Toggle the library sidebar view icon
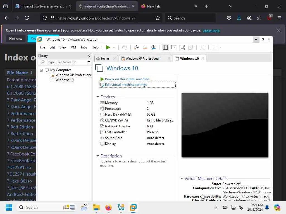This screenshot has width=286, height=214. 165,47
